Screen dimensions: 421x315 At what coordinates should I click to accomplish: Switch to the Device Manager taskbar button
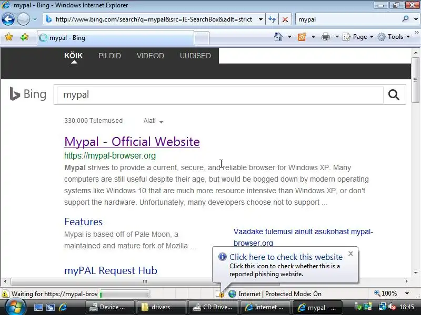109,307
